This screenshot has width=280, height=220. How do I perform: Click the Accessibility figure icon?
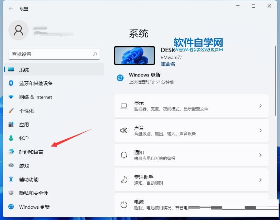click(11, 180)
